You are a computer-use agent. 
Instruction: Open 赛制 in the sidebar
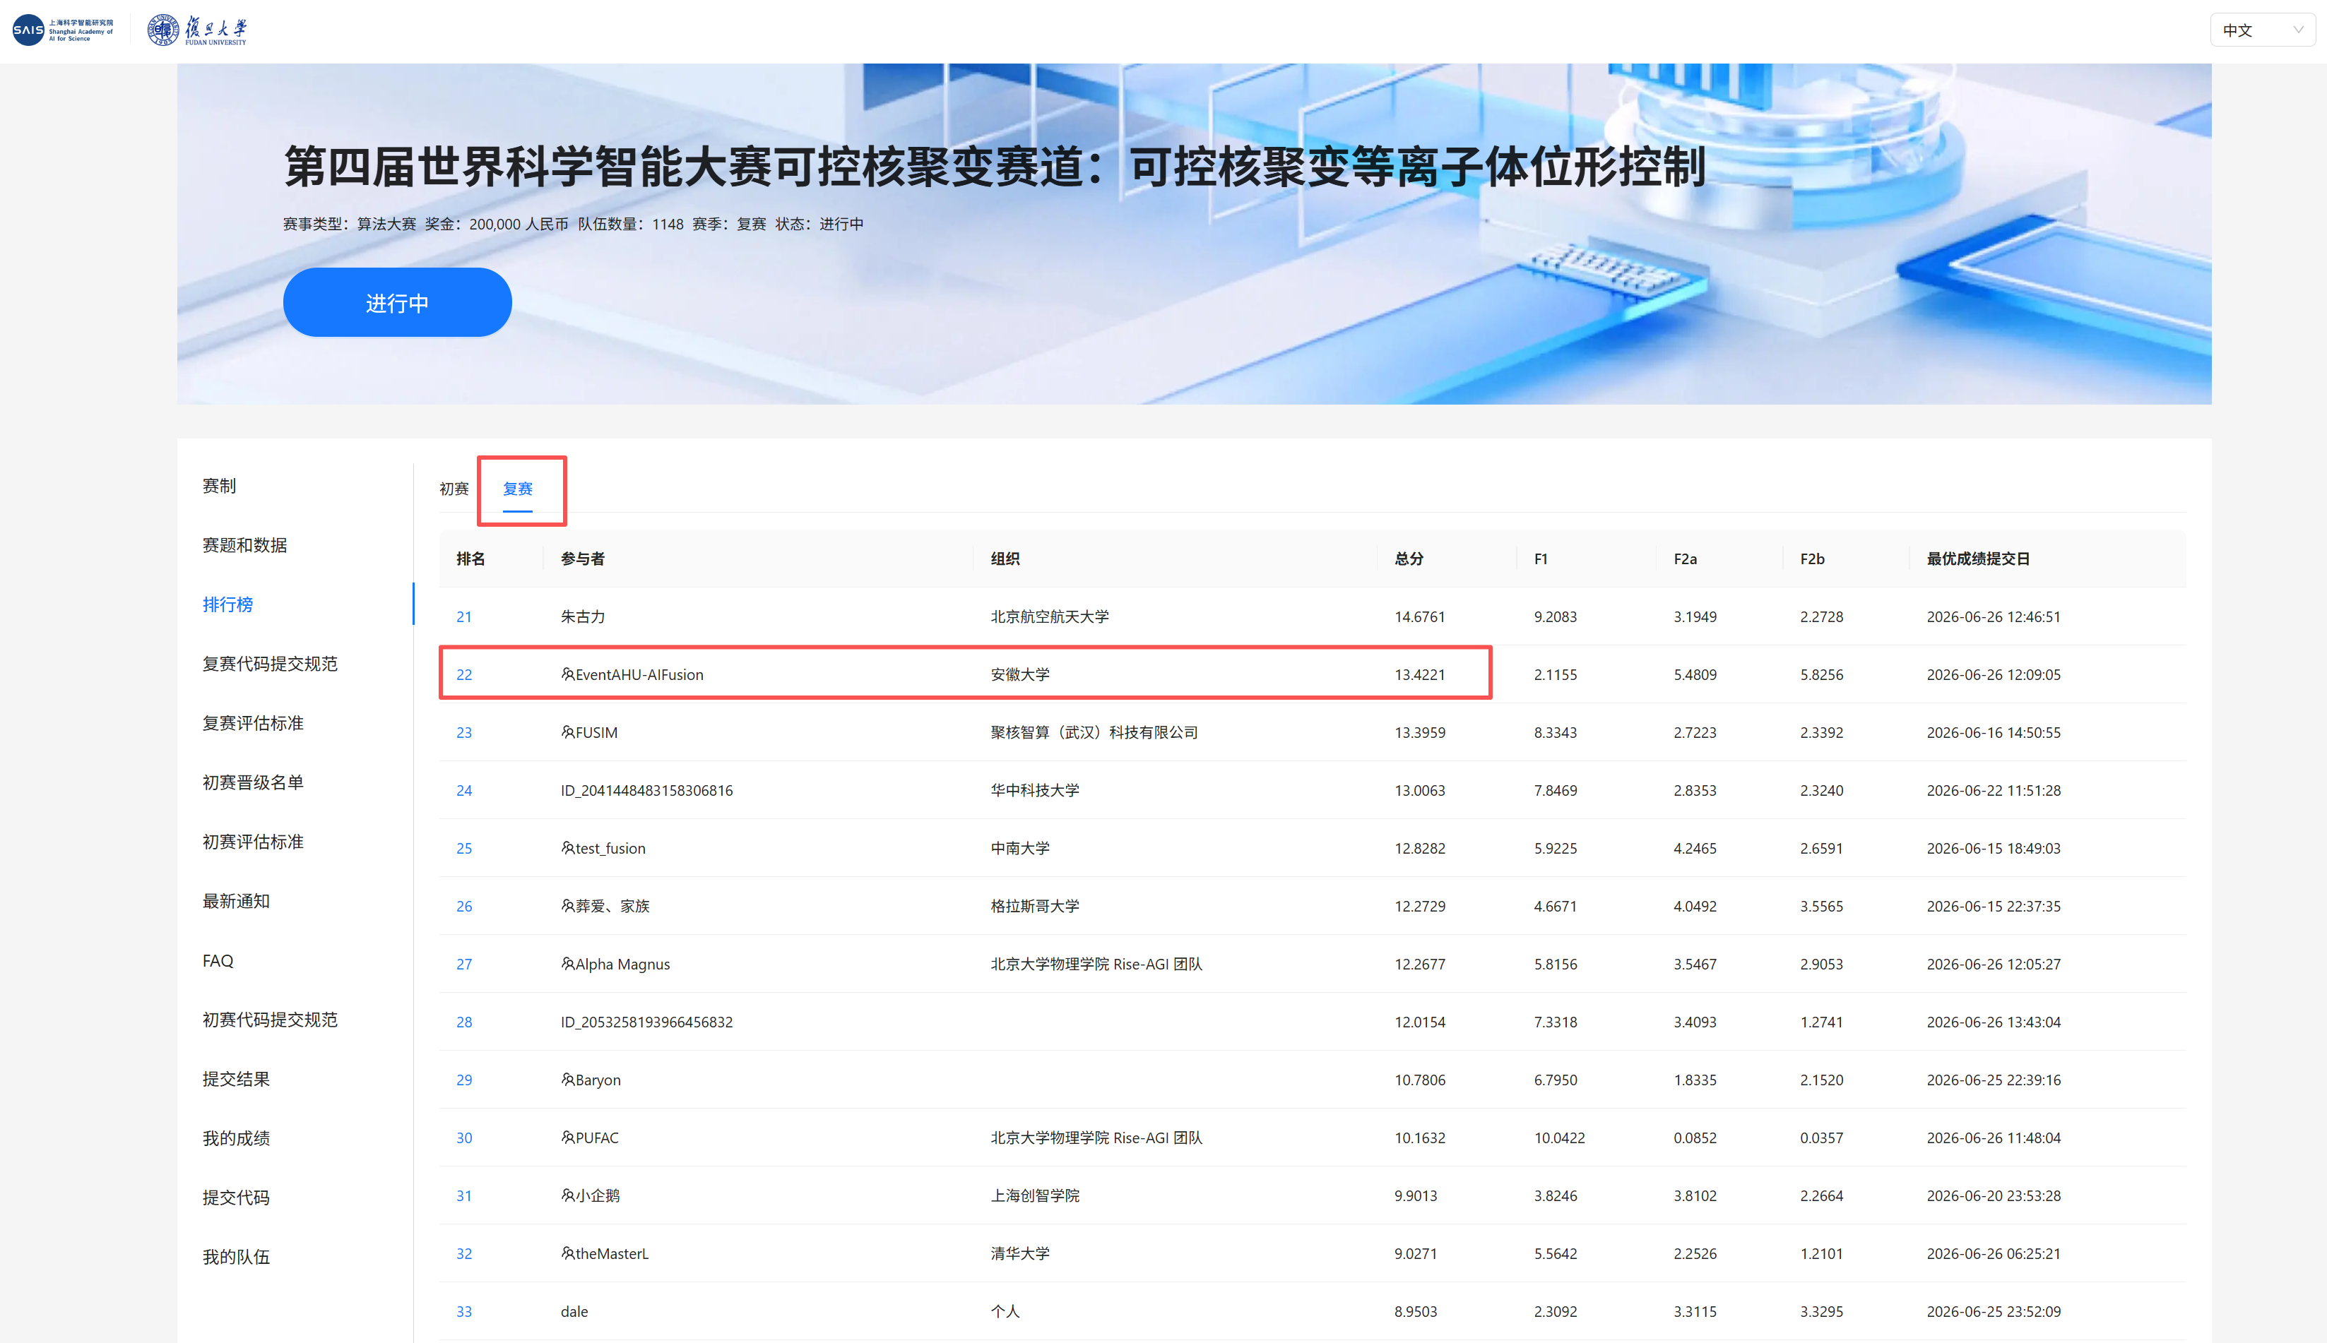(219, 486)
